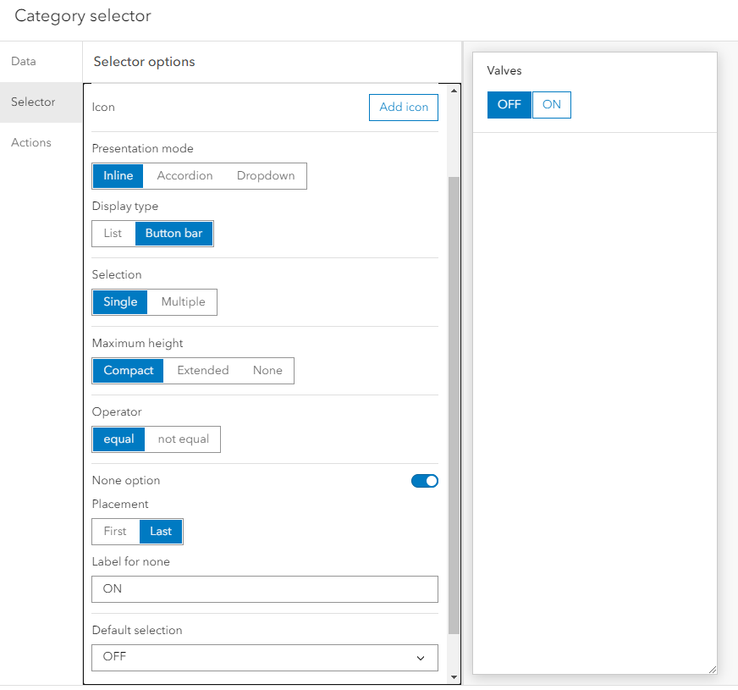
Task: Edit the Label for none text field
Action: click(x=265, y=589)
